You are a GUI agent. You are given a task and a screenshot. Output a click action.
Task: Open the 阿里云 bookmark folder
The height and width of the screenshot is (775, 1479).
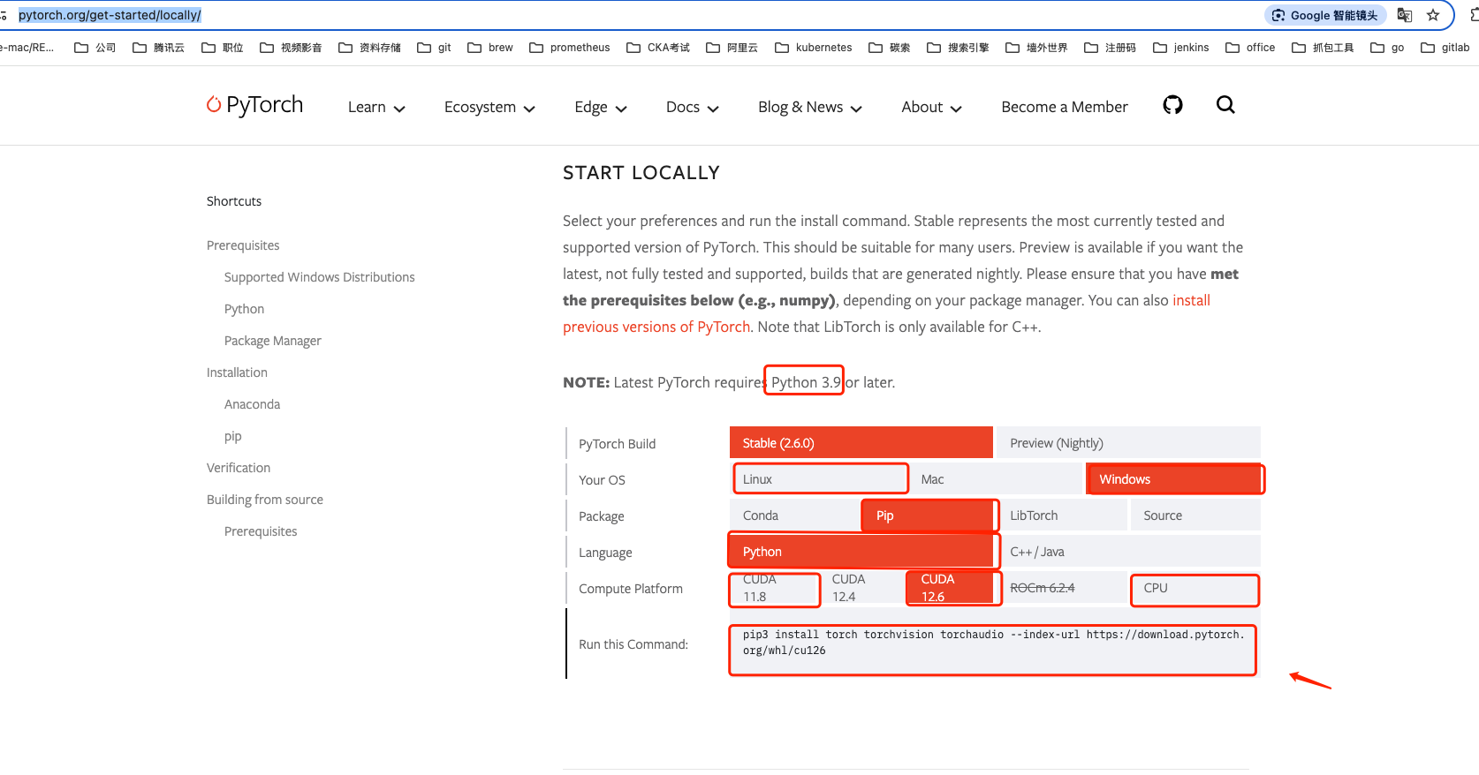(732, 48)
